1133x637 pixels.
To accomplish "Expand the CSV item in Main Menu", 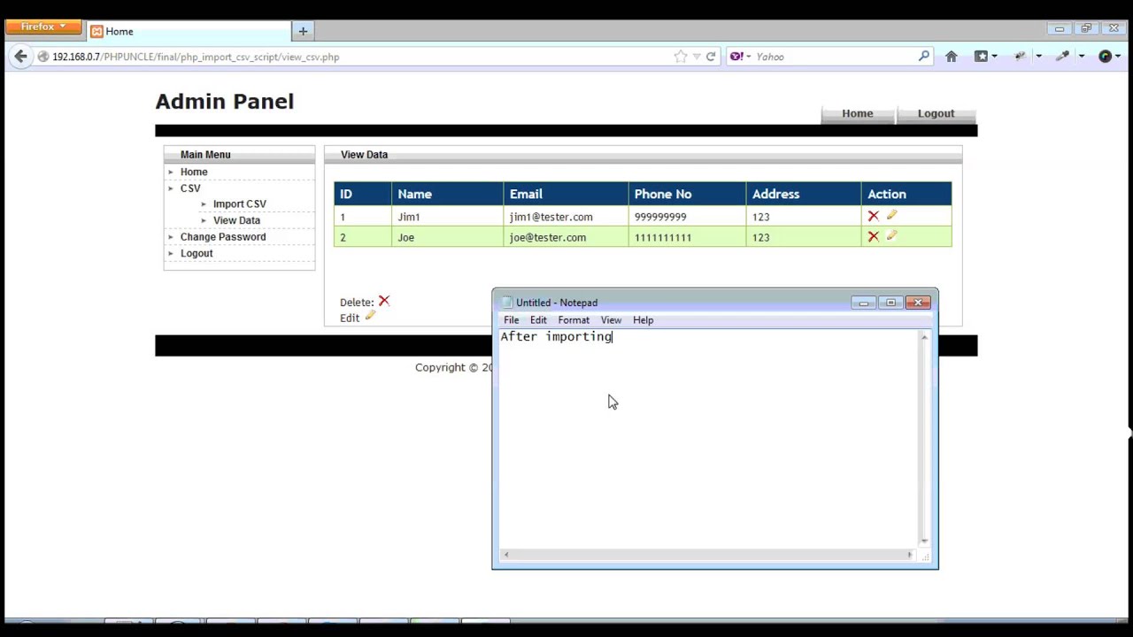I will [x=190, y=188].
